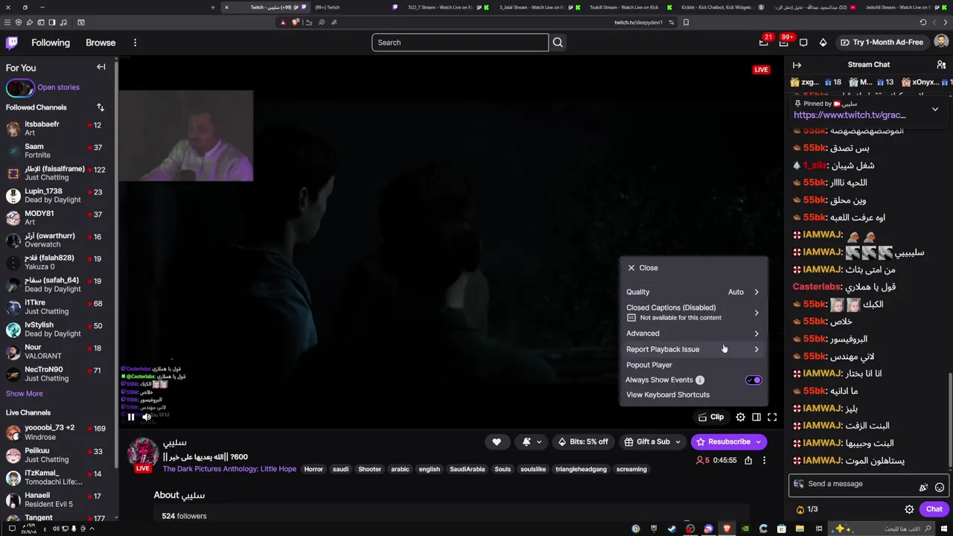Screen dimensions: 953x536
Task: Click Bits: 5% off button
Action: pyautogui.click(x=583, y=441)
